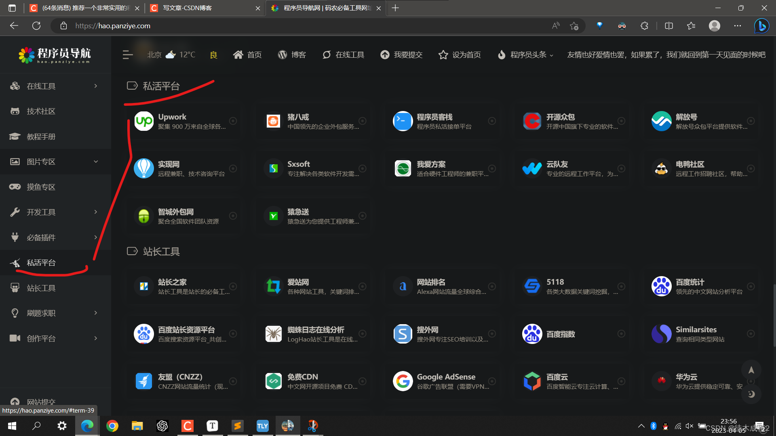Open 博客 in the top navigation

click(x=292, y=55)
